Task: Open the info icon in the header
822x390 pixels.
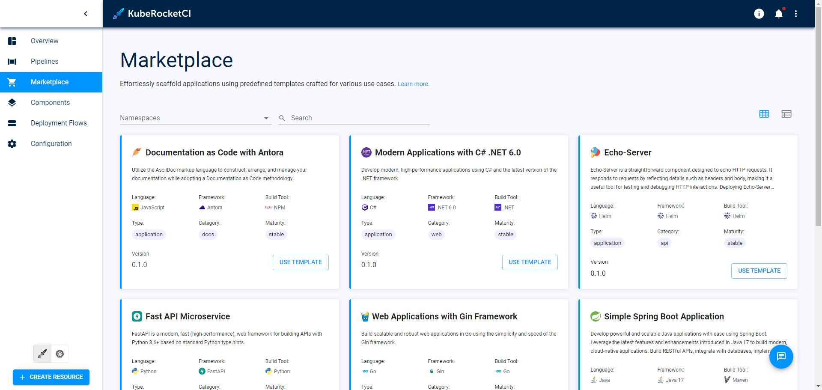Action: [x=759, y=14]
